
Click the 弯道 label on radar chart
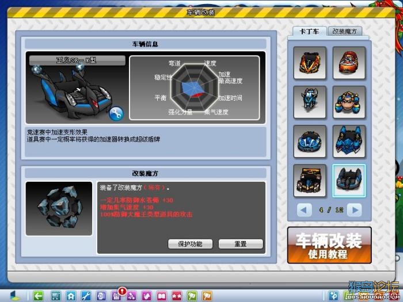point(174,63)
